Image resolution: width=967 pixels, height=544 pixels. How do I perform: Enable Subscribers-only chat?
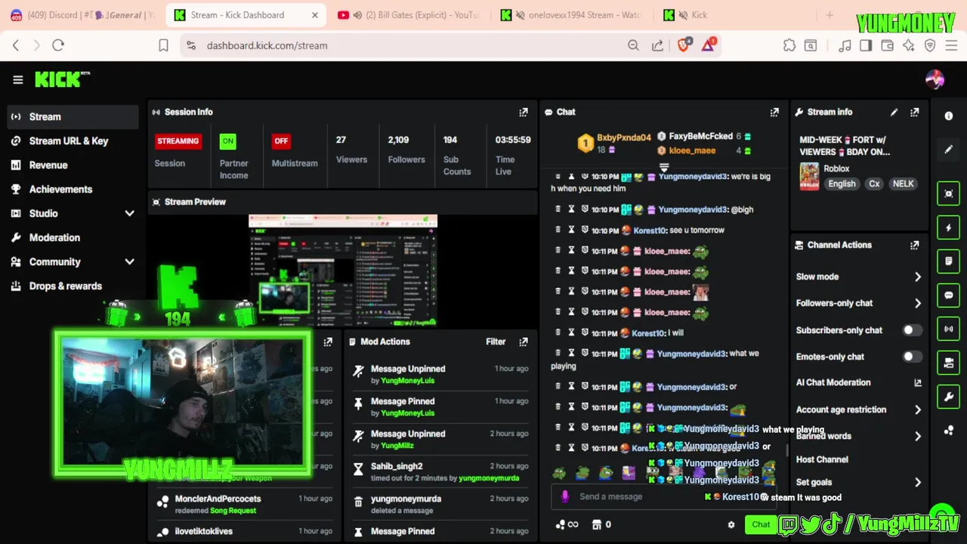pos(912,330)
